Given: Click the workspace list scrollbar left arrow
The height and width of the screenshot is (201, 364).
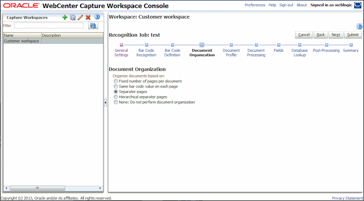Looking at the screenshot, I should 7,188.
